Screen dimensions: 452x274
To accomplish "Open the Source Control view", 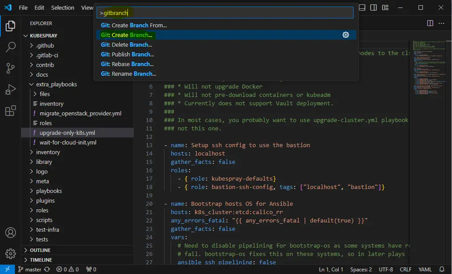I will click(10, 68).
